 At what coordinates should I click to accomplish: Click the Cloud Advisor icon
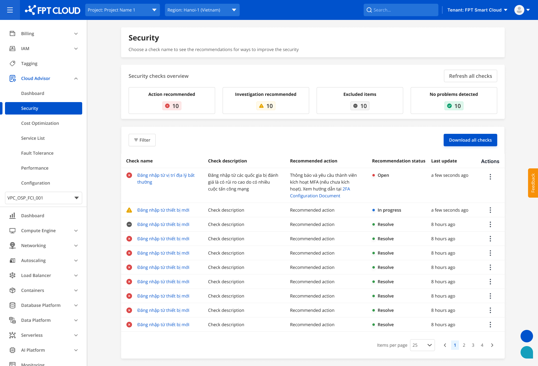click(x=12, y=78)
